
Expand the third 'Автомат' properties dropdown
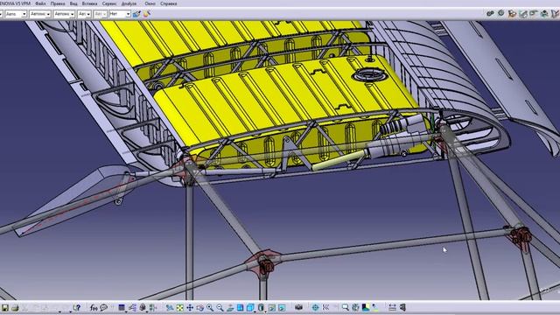(72, 14)
